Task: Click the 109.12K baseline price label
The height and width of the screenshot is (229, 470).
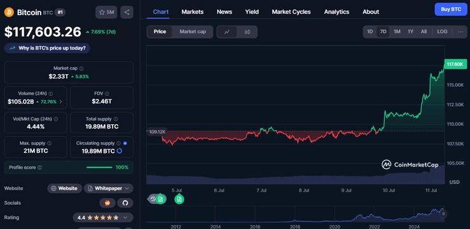Action: (156, 132)
